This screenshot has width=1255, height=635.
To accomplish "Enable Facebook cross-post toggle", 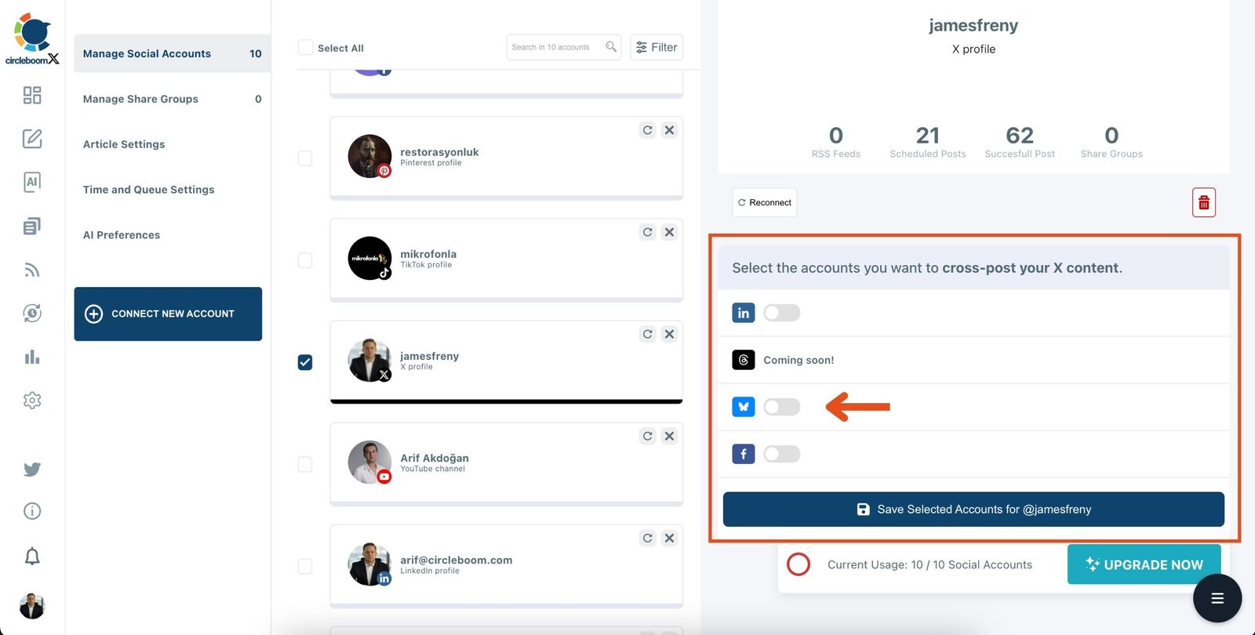I will point(781,454).
